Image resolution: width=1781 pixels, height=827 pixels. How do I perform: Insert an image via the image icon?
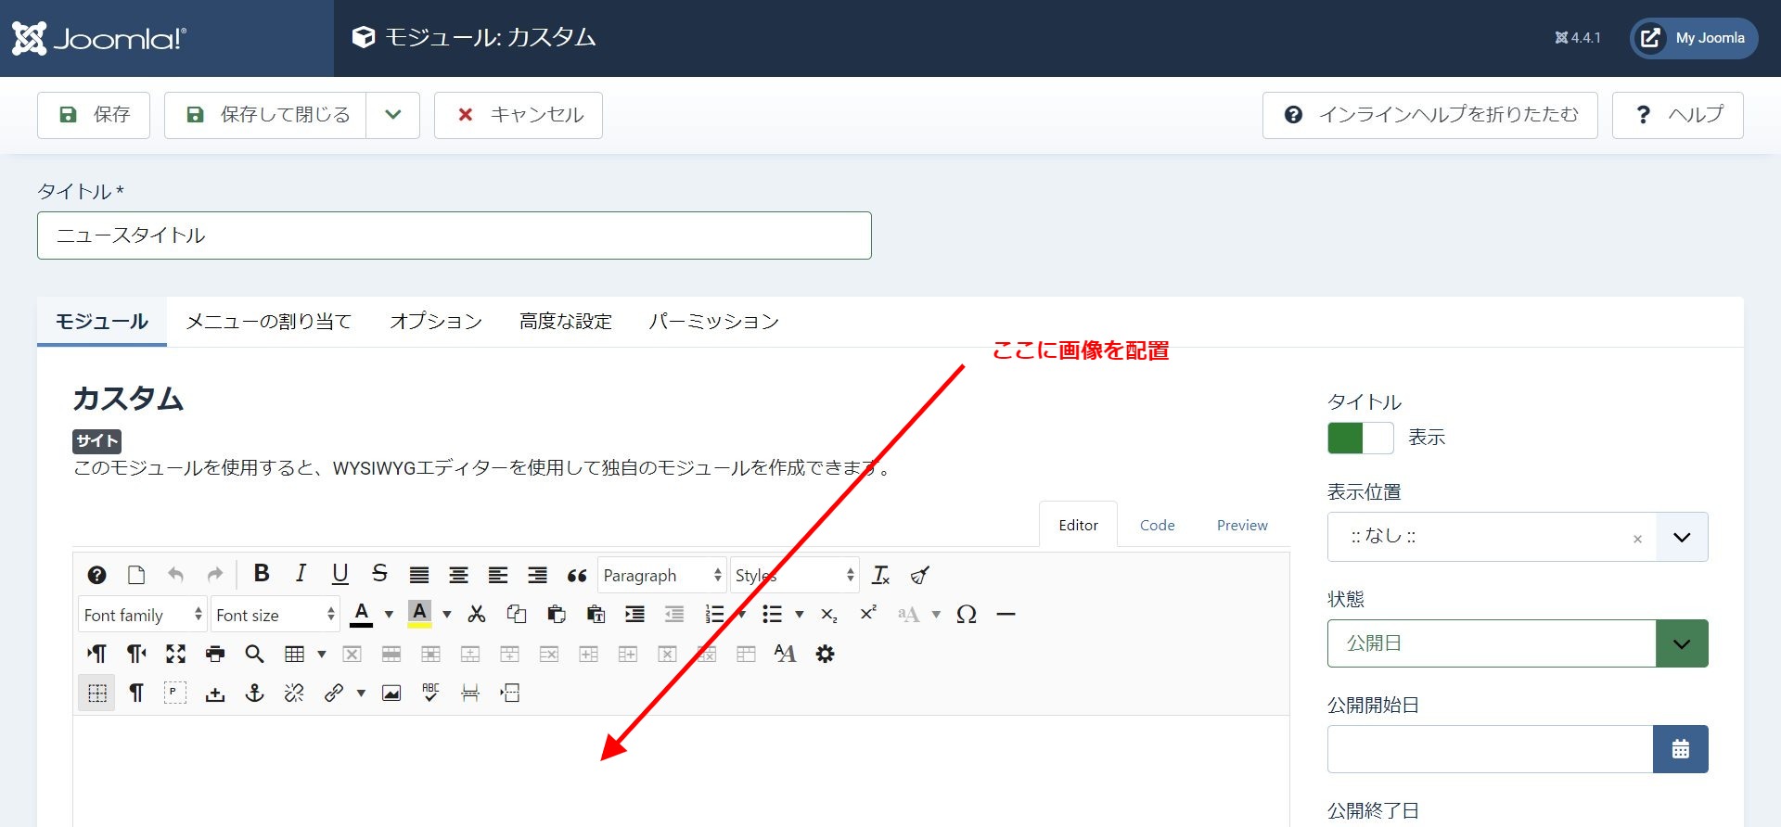(391, 693)
